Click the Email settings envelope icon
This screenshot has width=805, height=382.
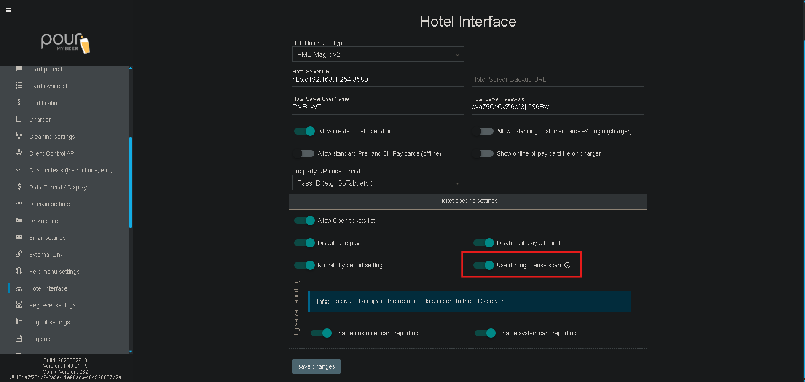tap(19, 237)
